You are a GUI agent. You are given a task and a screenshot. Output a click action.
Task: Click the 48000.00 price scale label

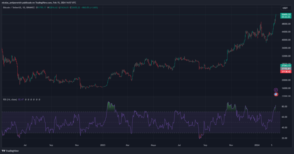tap(286, 24)
